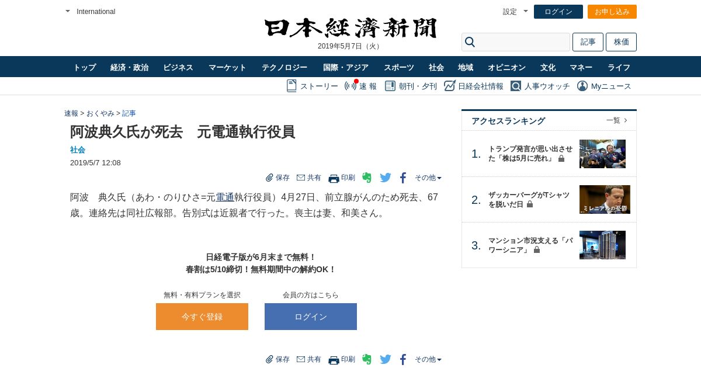
Task: Follow the 電通 link in article
Action: click(x=225, y=197)
